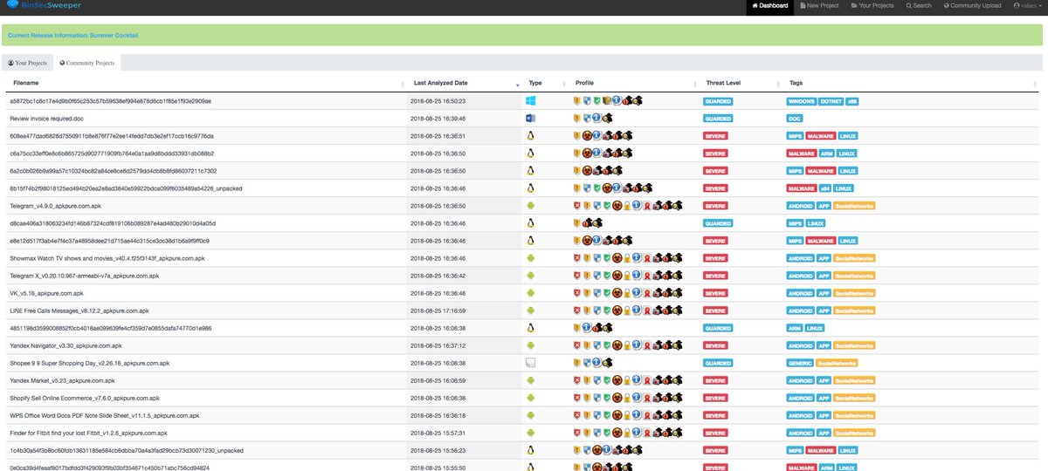Click the blue info icon in Review invoice required.doc row
Image resolution: width=1048 pixels, height=471 pixels.
pos(596,118)
